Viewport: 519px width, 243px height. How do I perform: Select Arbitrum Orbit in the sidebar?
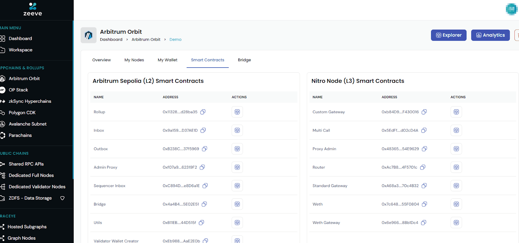24,79
